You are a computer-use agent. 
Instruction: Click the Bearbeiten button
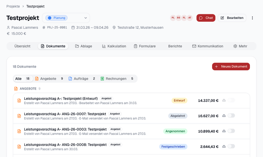click(x=232, y=18)
